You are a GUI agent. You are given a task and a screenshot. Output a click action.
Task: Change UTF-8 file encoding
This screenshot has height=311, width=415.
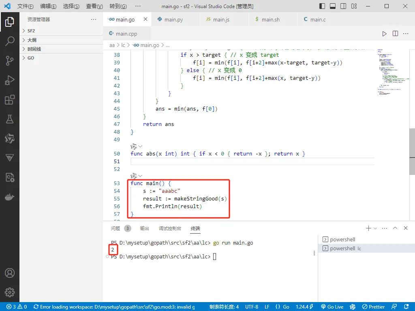[251, 307]
